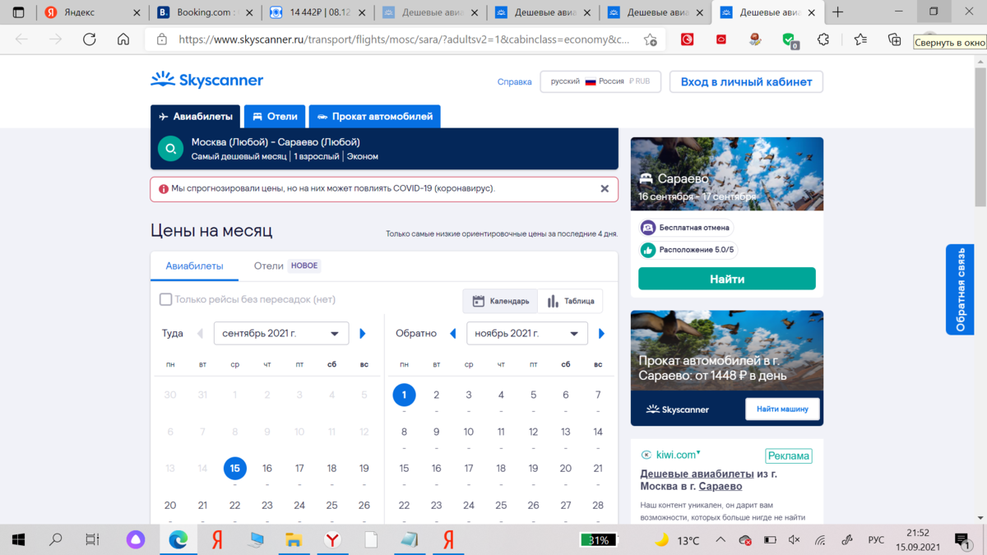Switch to 14 442Р browser tab

[x=316, y=12]
